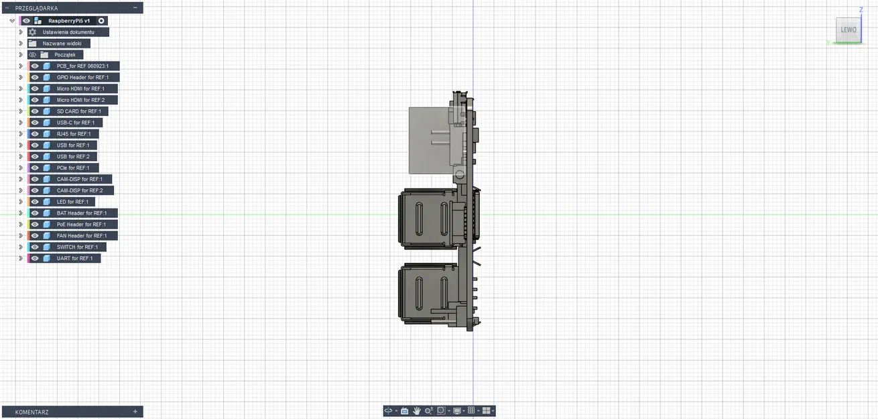
Task: Select the Orbit tool in navigation bar
Action: tap(388, 411)
